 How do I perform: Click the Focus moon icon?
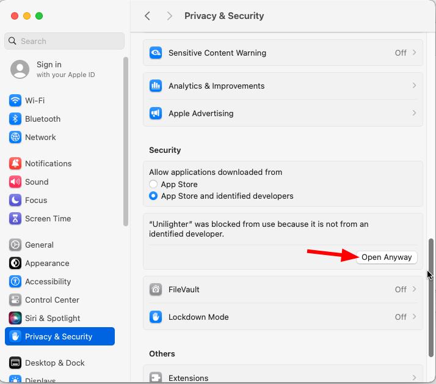[15, 200]
